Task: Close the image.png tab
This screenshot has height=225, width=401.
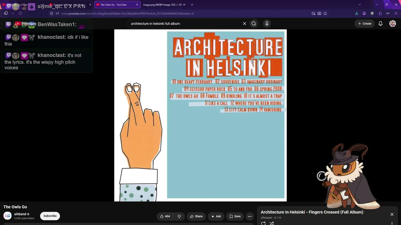Action: tap(184, 5)
